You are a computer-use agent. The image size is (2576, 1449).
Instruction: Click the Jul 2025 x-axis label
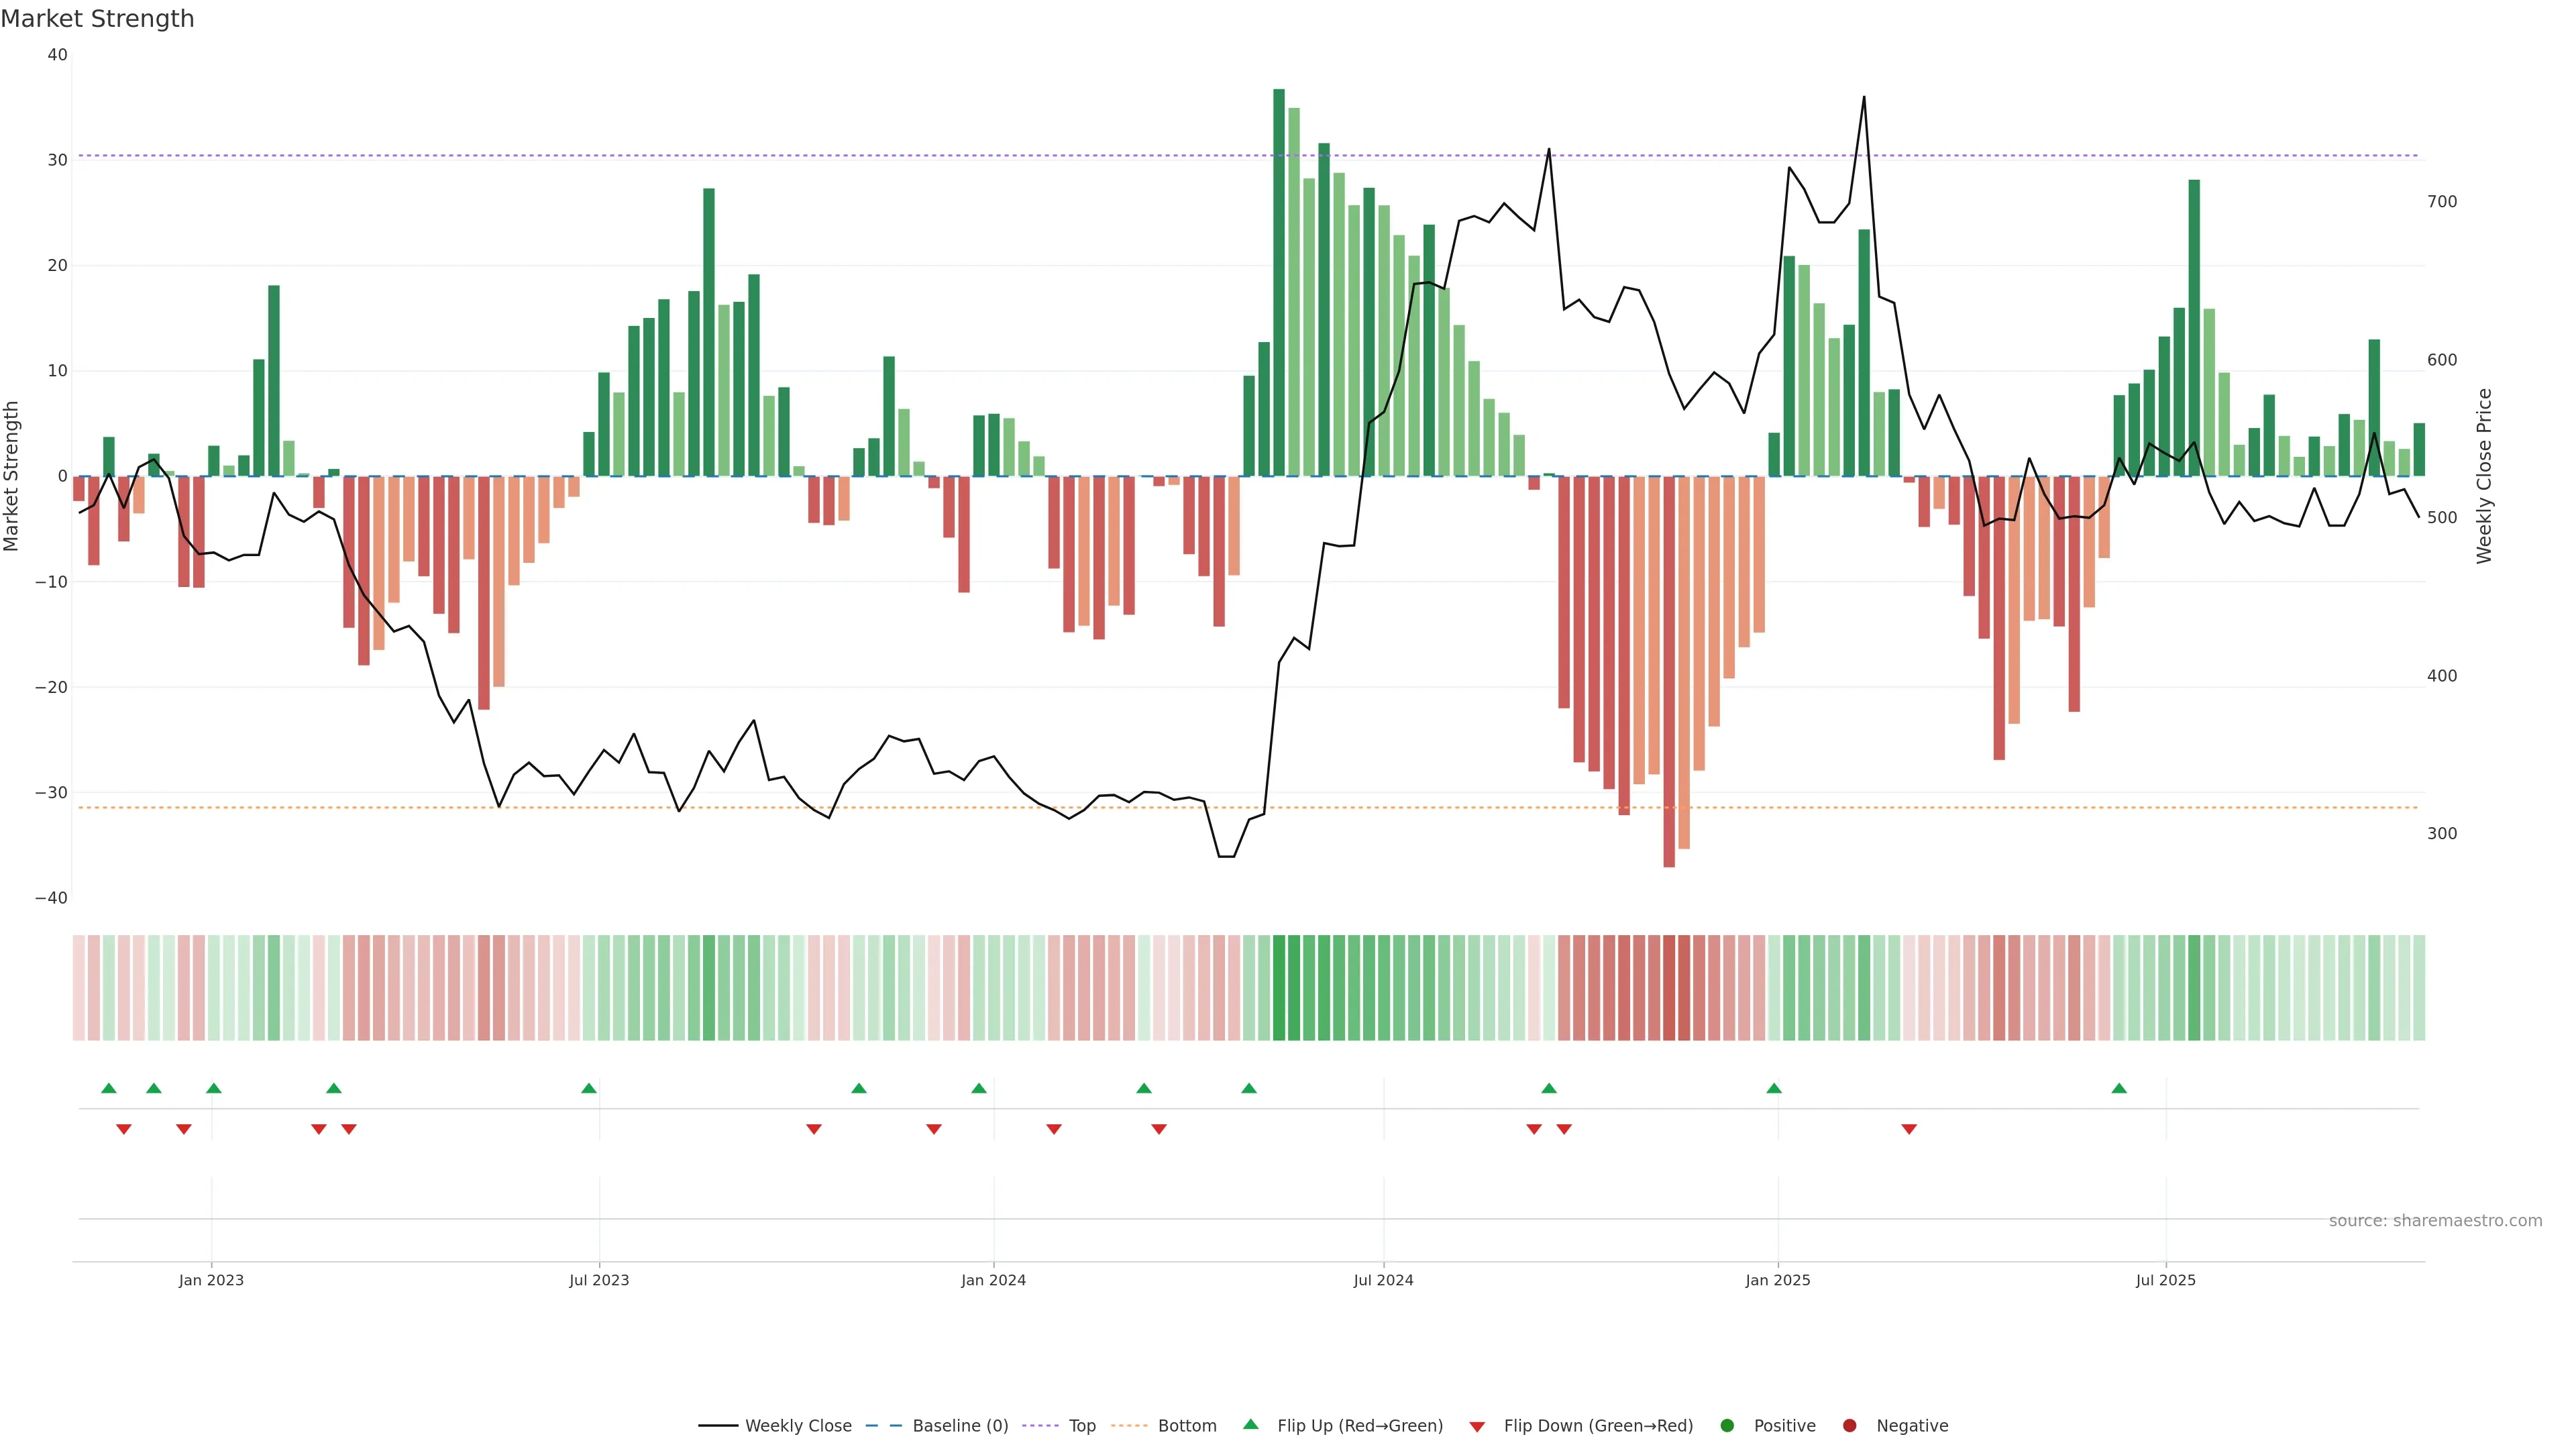(x=2165, y=1280)
